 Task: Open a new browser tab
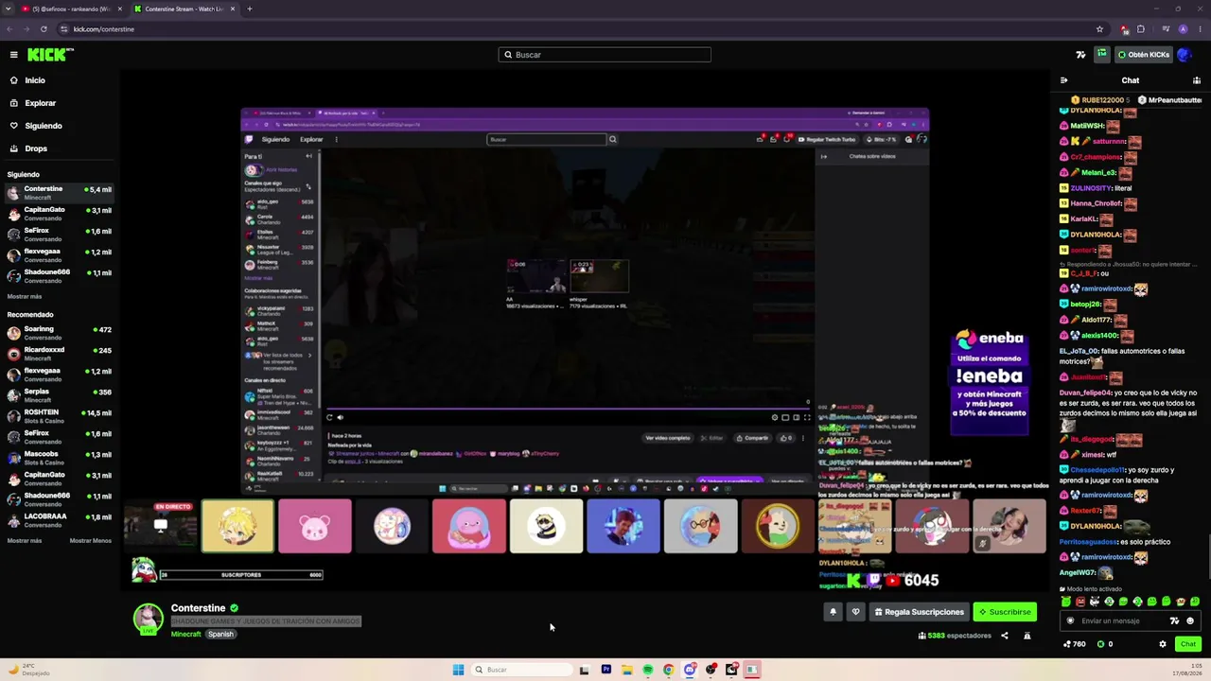point(250,9)
